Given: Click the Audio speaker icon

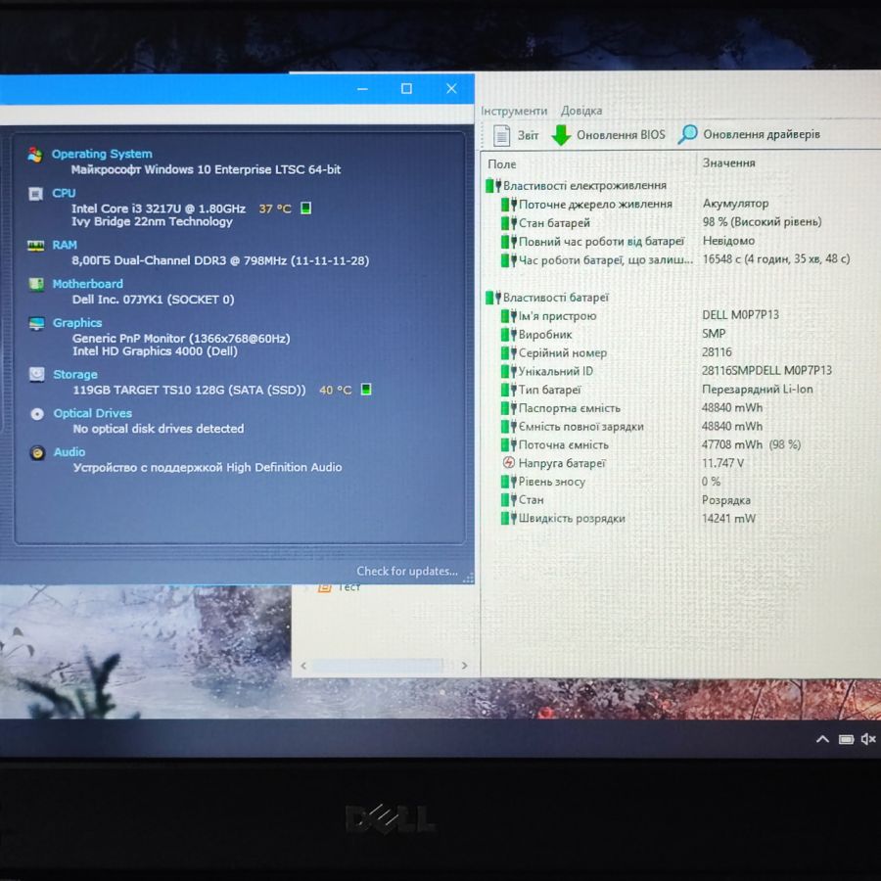Looking at the screenshot, I should point(37,453).
